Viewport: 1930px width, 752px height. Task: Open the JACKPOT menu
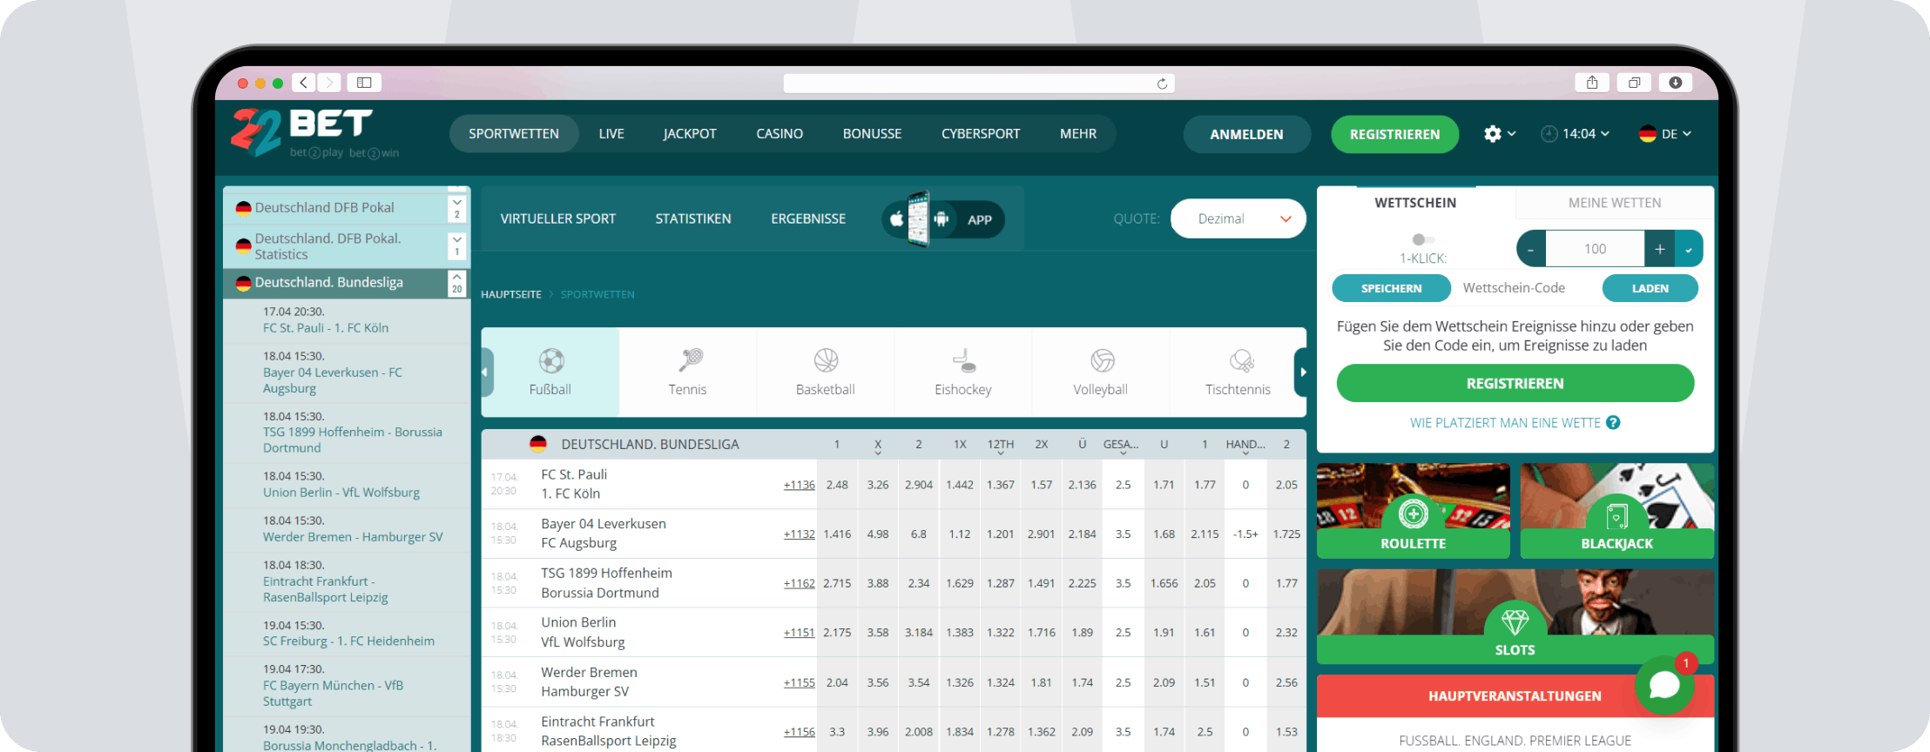click(x=690, y=134)
